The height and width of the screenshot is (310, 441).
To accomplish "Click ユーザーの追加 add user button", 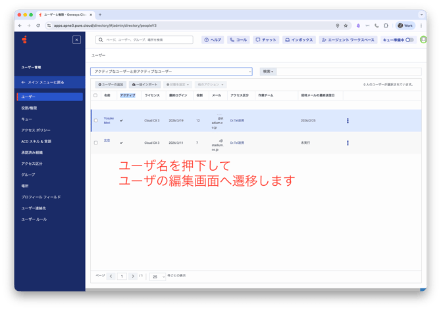I will point(111,85).
